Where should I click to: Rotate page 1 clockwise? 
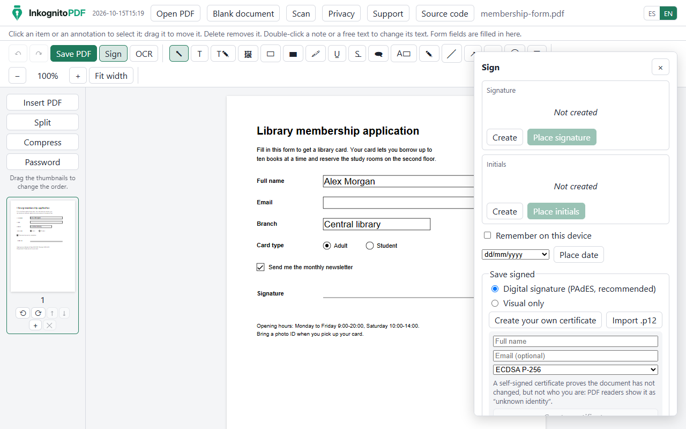[38, 313]
